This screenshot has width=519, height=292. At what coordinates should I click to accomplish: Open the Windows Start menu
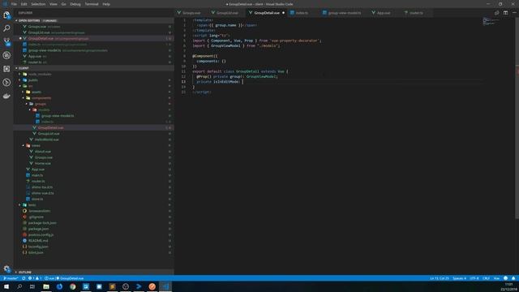(x=6, y=286)
